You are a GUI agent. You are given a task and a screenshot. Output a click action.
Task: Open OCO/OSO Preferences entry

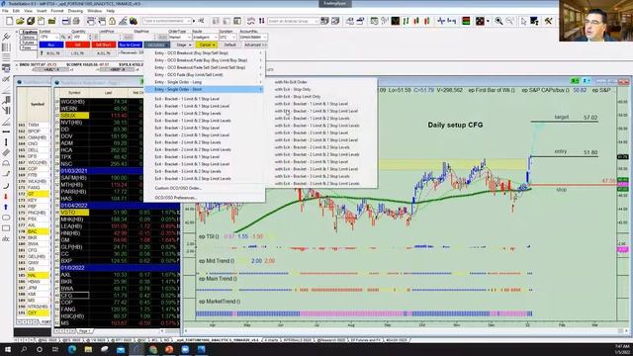coord(204,198)
